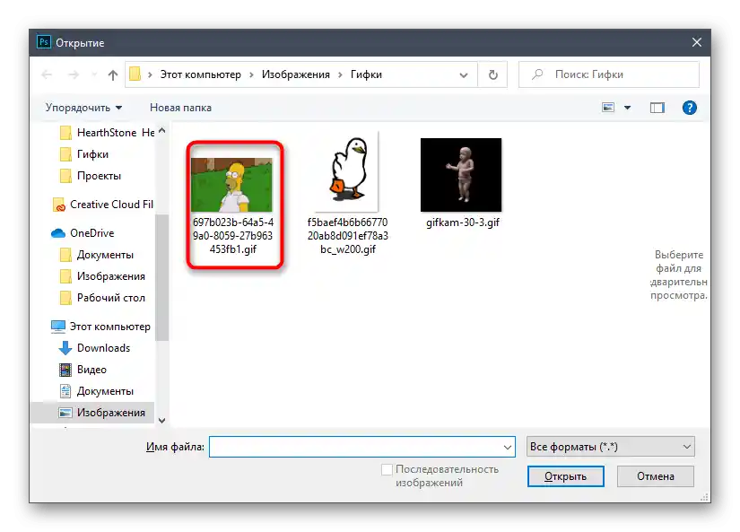Click the search field 'Поиск: Гифки'
Screen dimensions: 740x532
coord(608,74)
